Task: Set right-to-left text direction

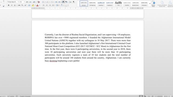Action: click(66, 2)
